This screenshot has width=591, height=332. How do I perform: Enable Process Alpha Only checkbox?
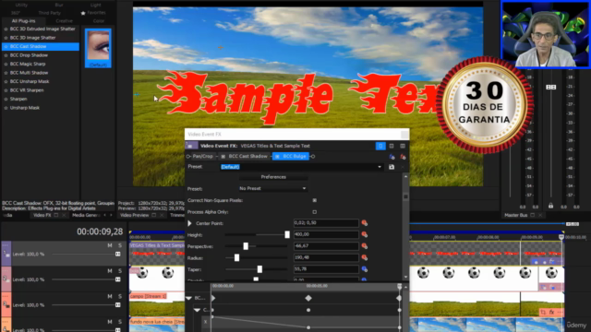point(314,212)
